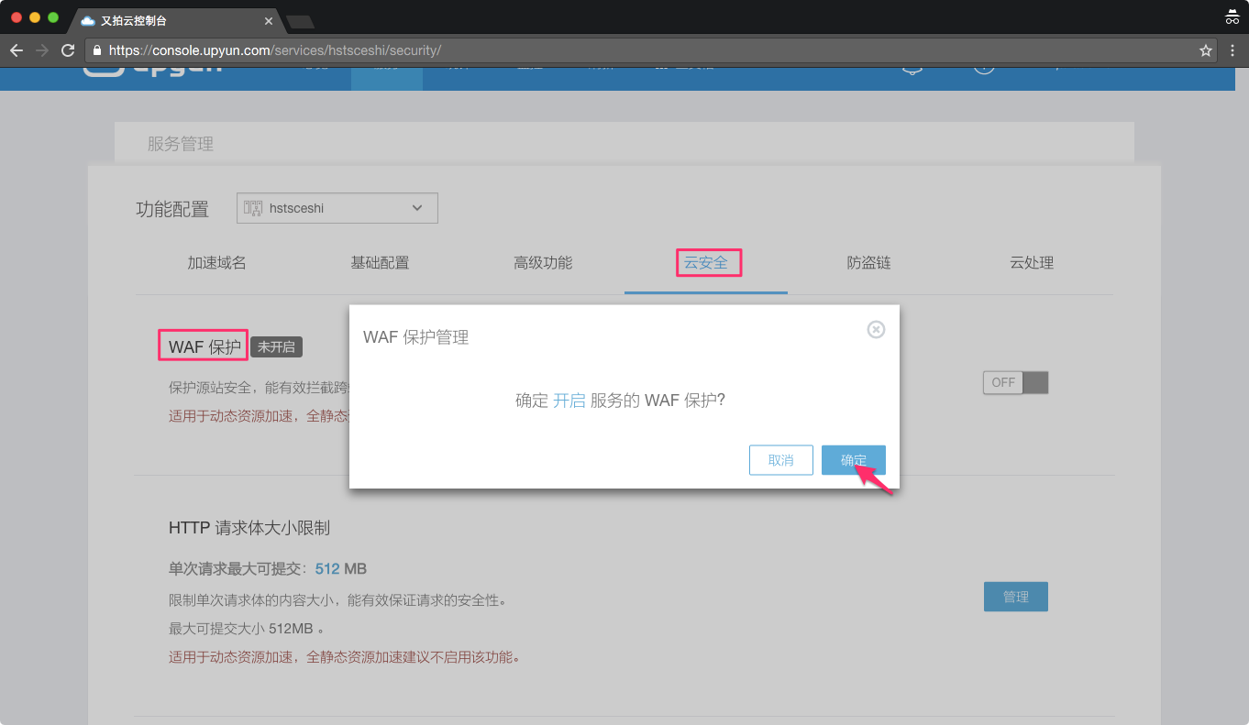The image size is (1249, 725).
Task: Open the Chrome three-dot menu
Action: point(1232,50)
